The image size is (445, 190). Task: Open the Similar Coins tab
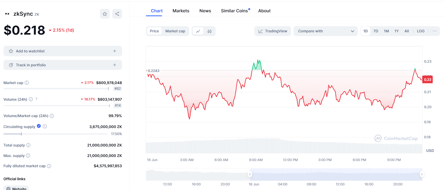click(x=234, y=11)
